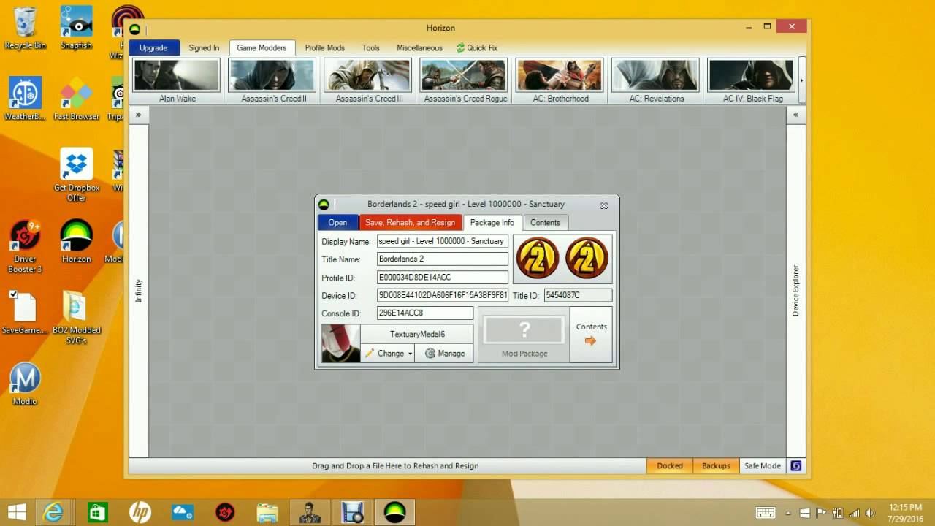The image size is (935, 526).
Task: Click the Quick Fix button
Action: [x=477, y=47]
